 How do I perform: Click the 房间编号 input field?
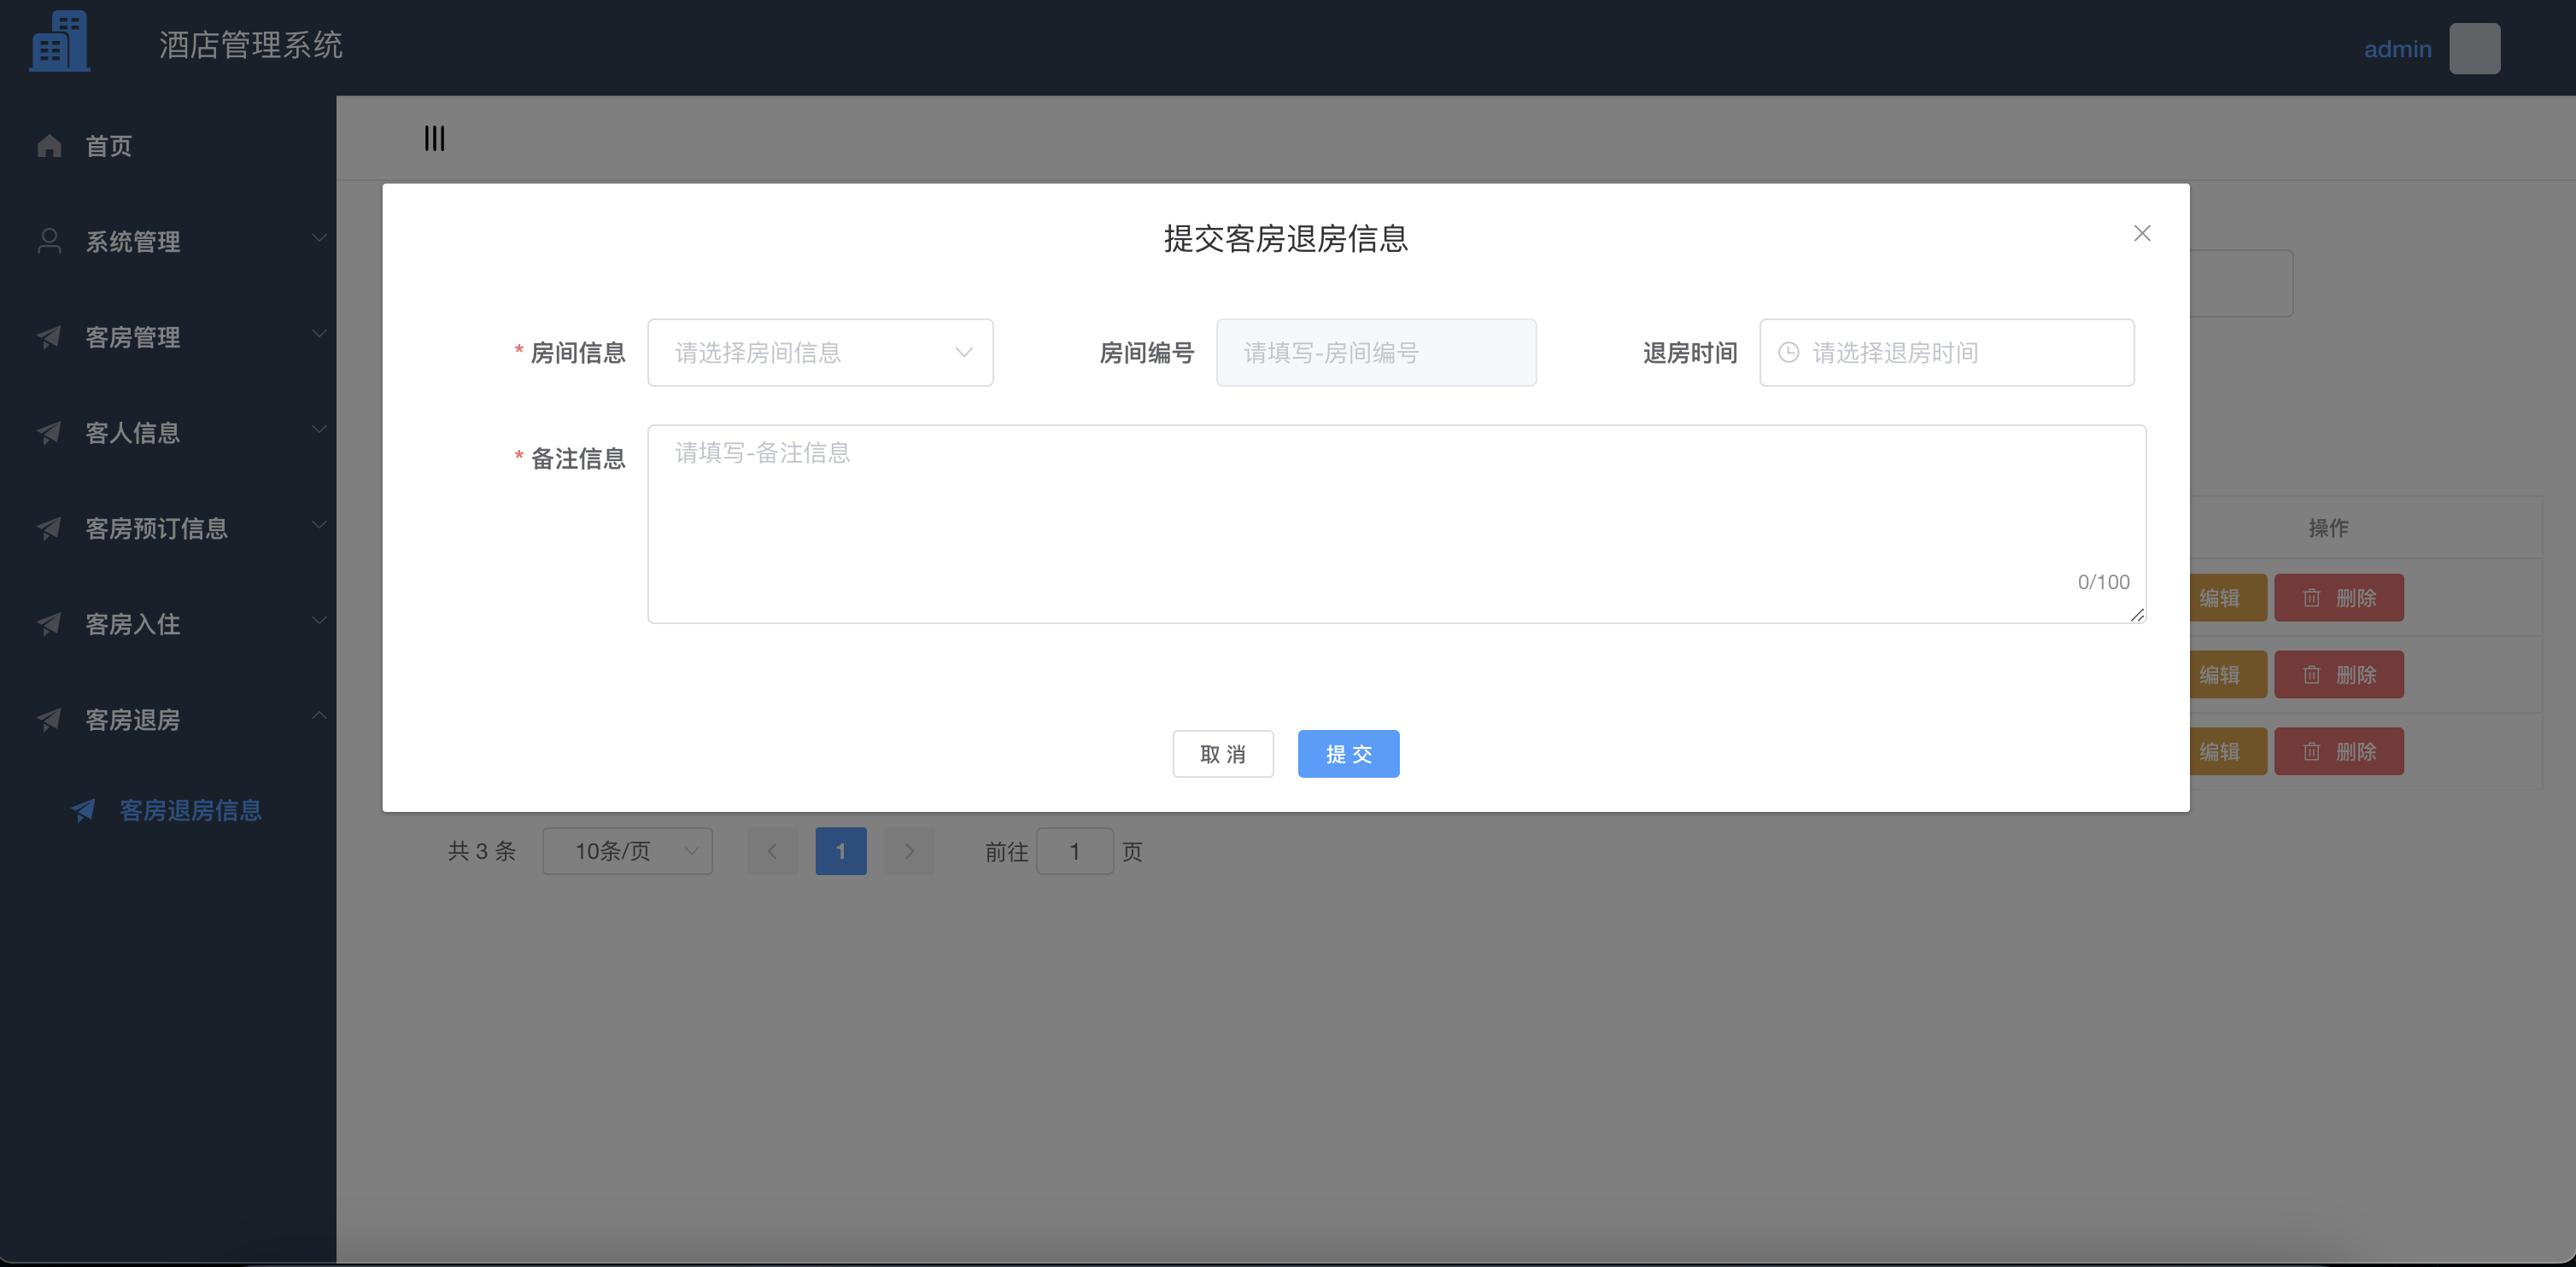[1376, 352]
